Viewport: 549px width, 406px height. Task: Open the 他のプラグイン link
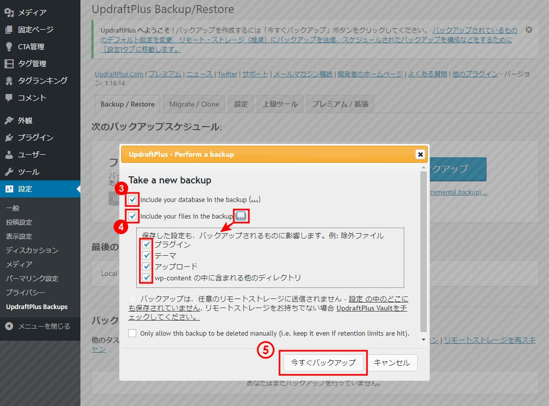click(x=475, y=74)
